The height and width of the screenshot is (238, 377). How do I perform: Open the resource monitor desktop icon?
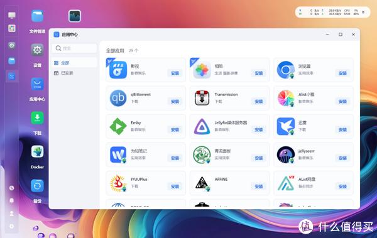(x=75, y=16)
